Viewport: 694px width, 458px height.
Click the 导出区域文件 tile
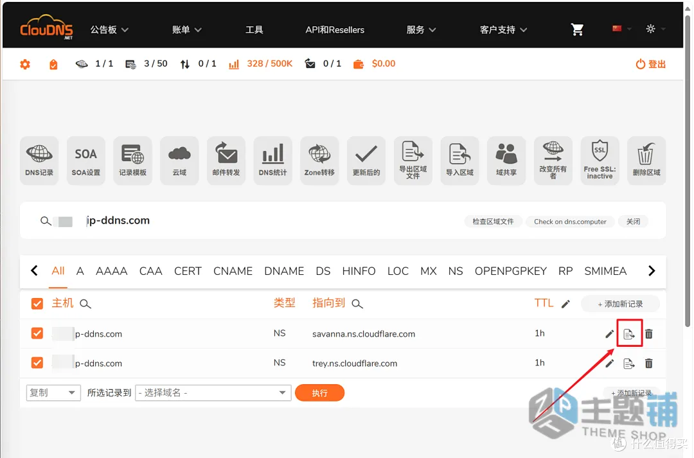click(x=413, y=160)
